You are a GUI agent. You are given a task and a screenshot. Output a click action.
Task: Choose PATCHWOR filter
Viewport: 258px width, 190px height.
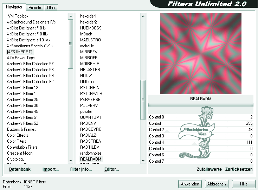tap(91, 94)
